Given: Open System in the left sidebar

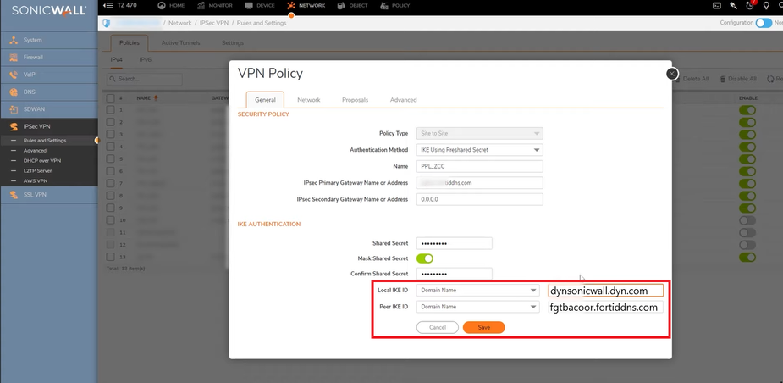Looking at the screenshot, I should 49,40.
